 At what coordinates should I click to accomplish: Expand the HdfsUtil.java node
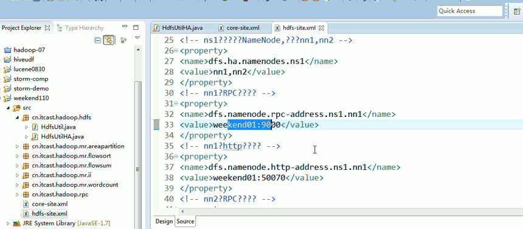click(x=26, y=127)
